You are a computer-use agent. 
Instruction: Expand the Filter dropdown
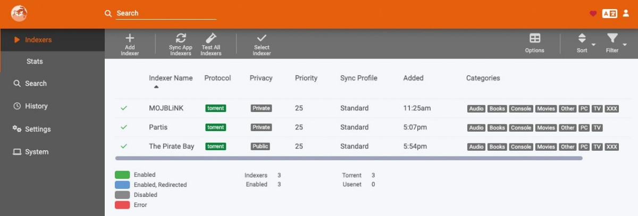click(617, 42)
